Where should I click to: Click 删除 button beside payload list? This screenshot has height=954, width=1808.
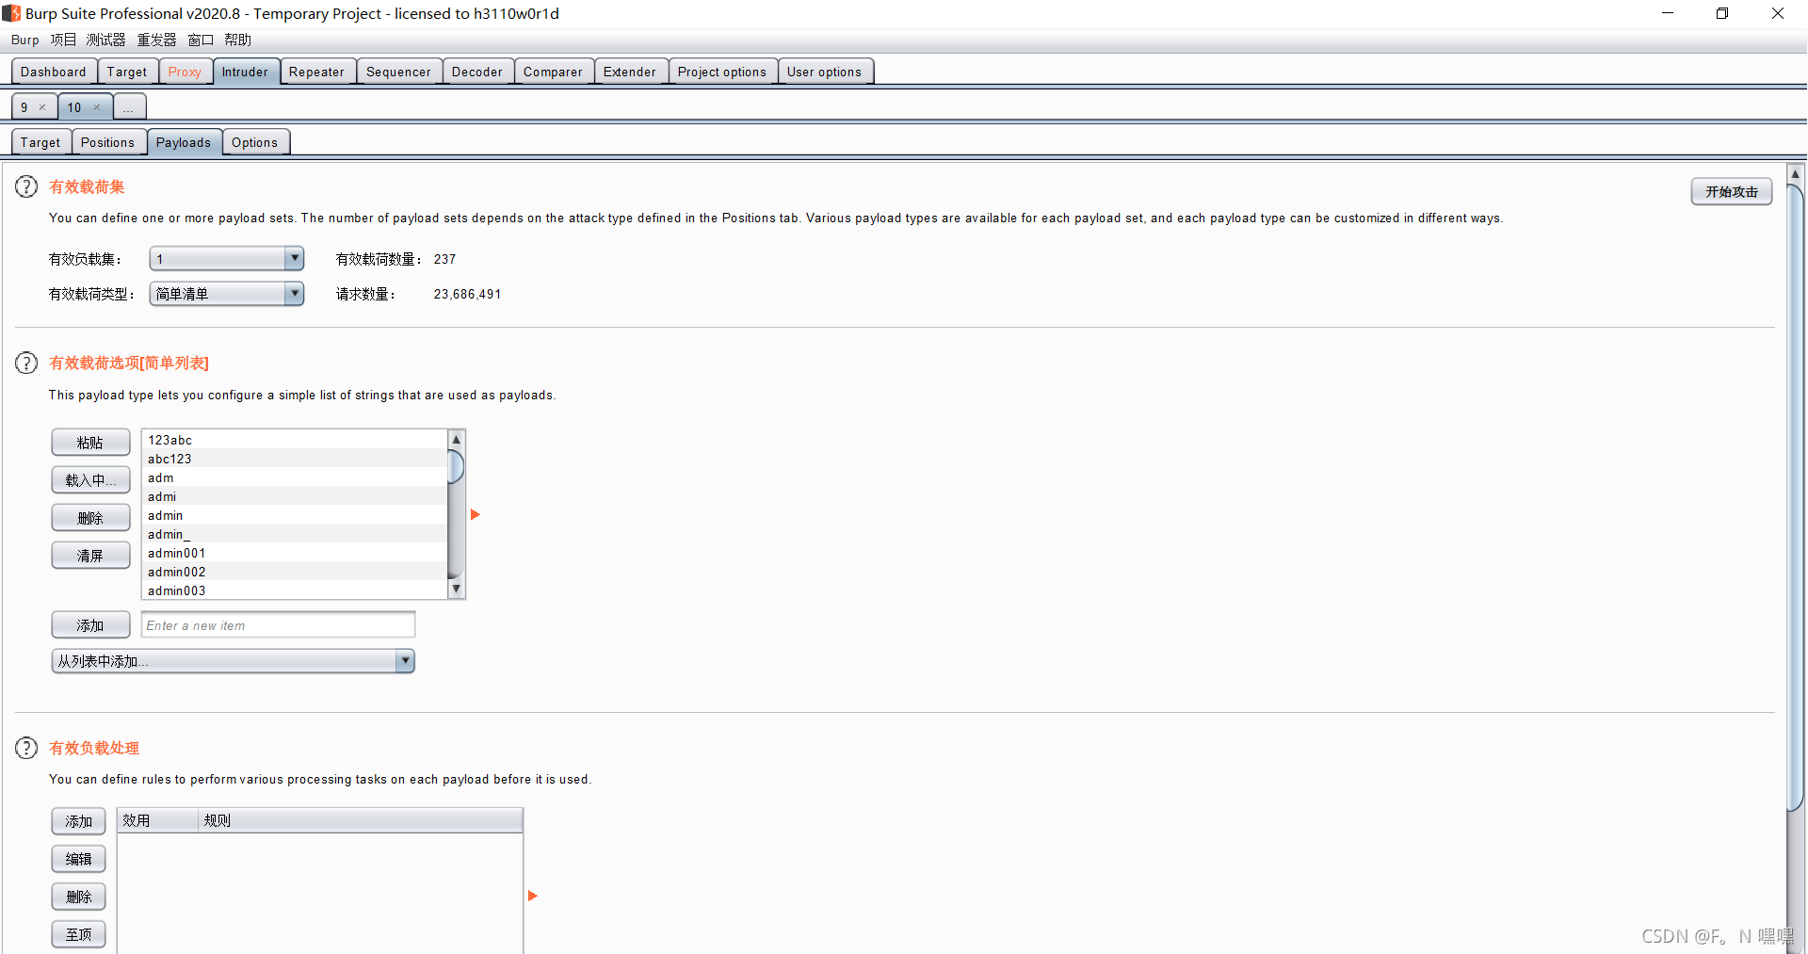90,518
